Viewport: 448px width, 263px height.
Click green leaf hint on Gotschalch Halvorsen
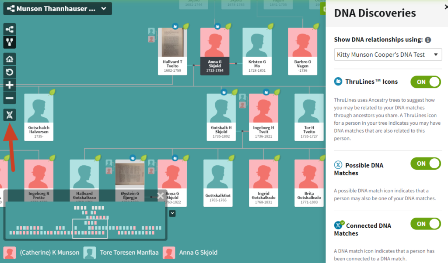[52, 92]
